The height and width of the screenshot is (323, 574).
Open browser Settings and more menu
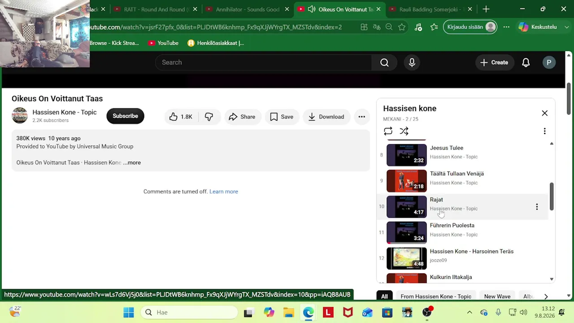tap(506, 27)
